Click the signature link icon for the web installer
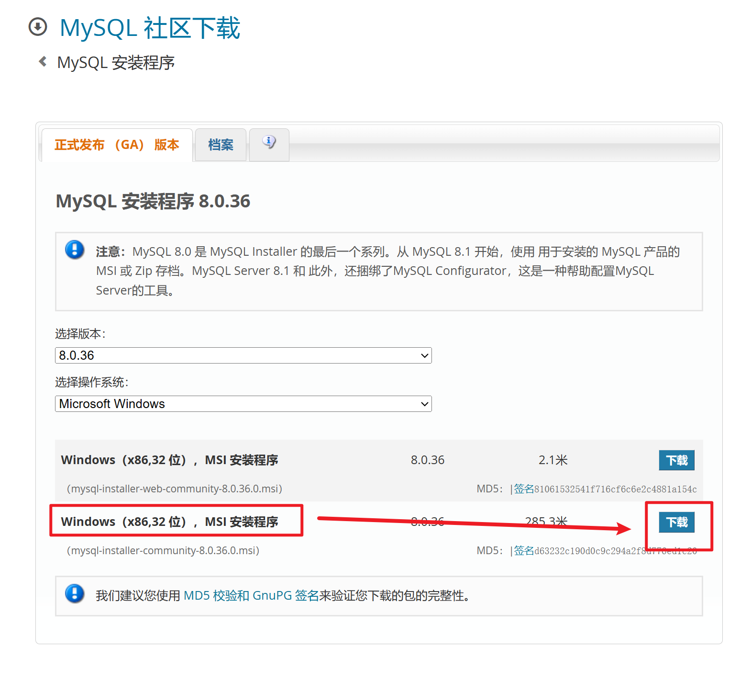The height and width of the screenshot is (683, 729). point(523,489)
